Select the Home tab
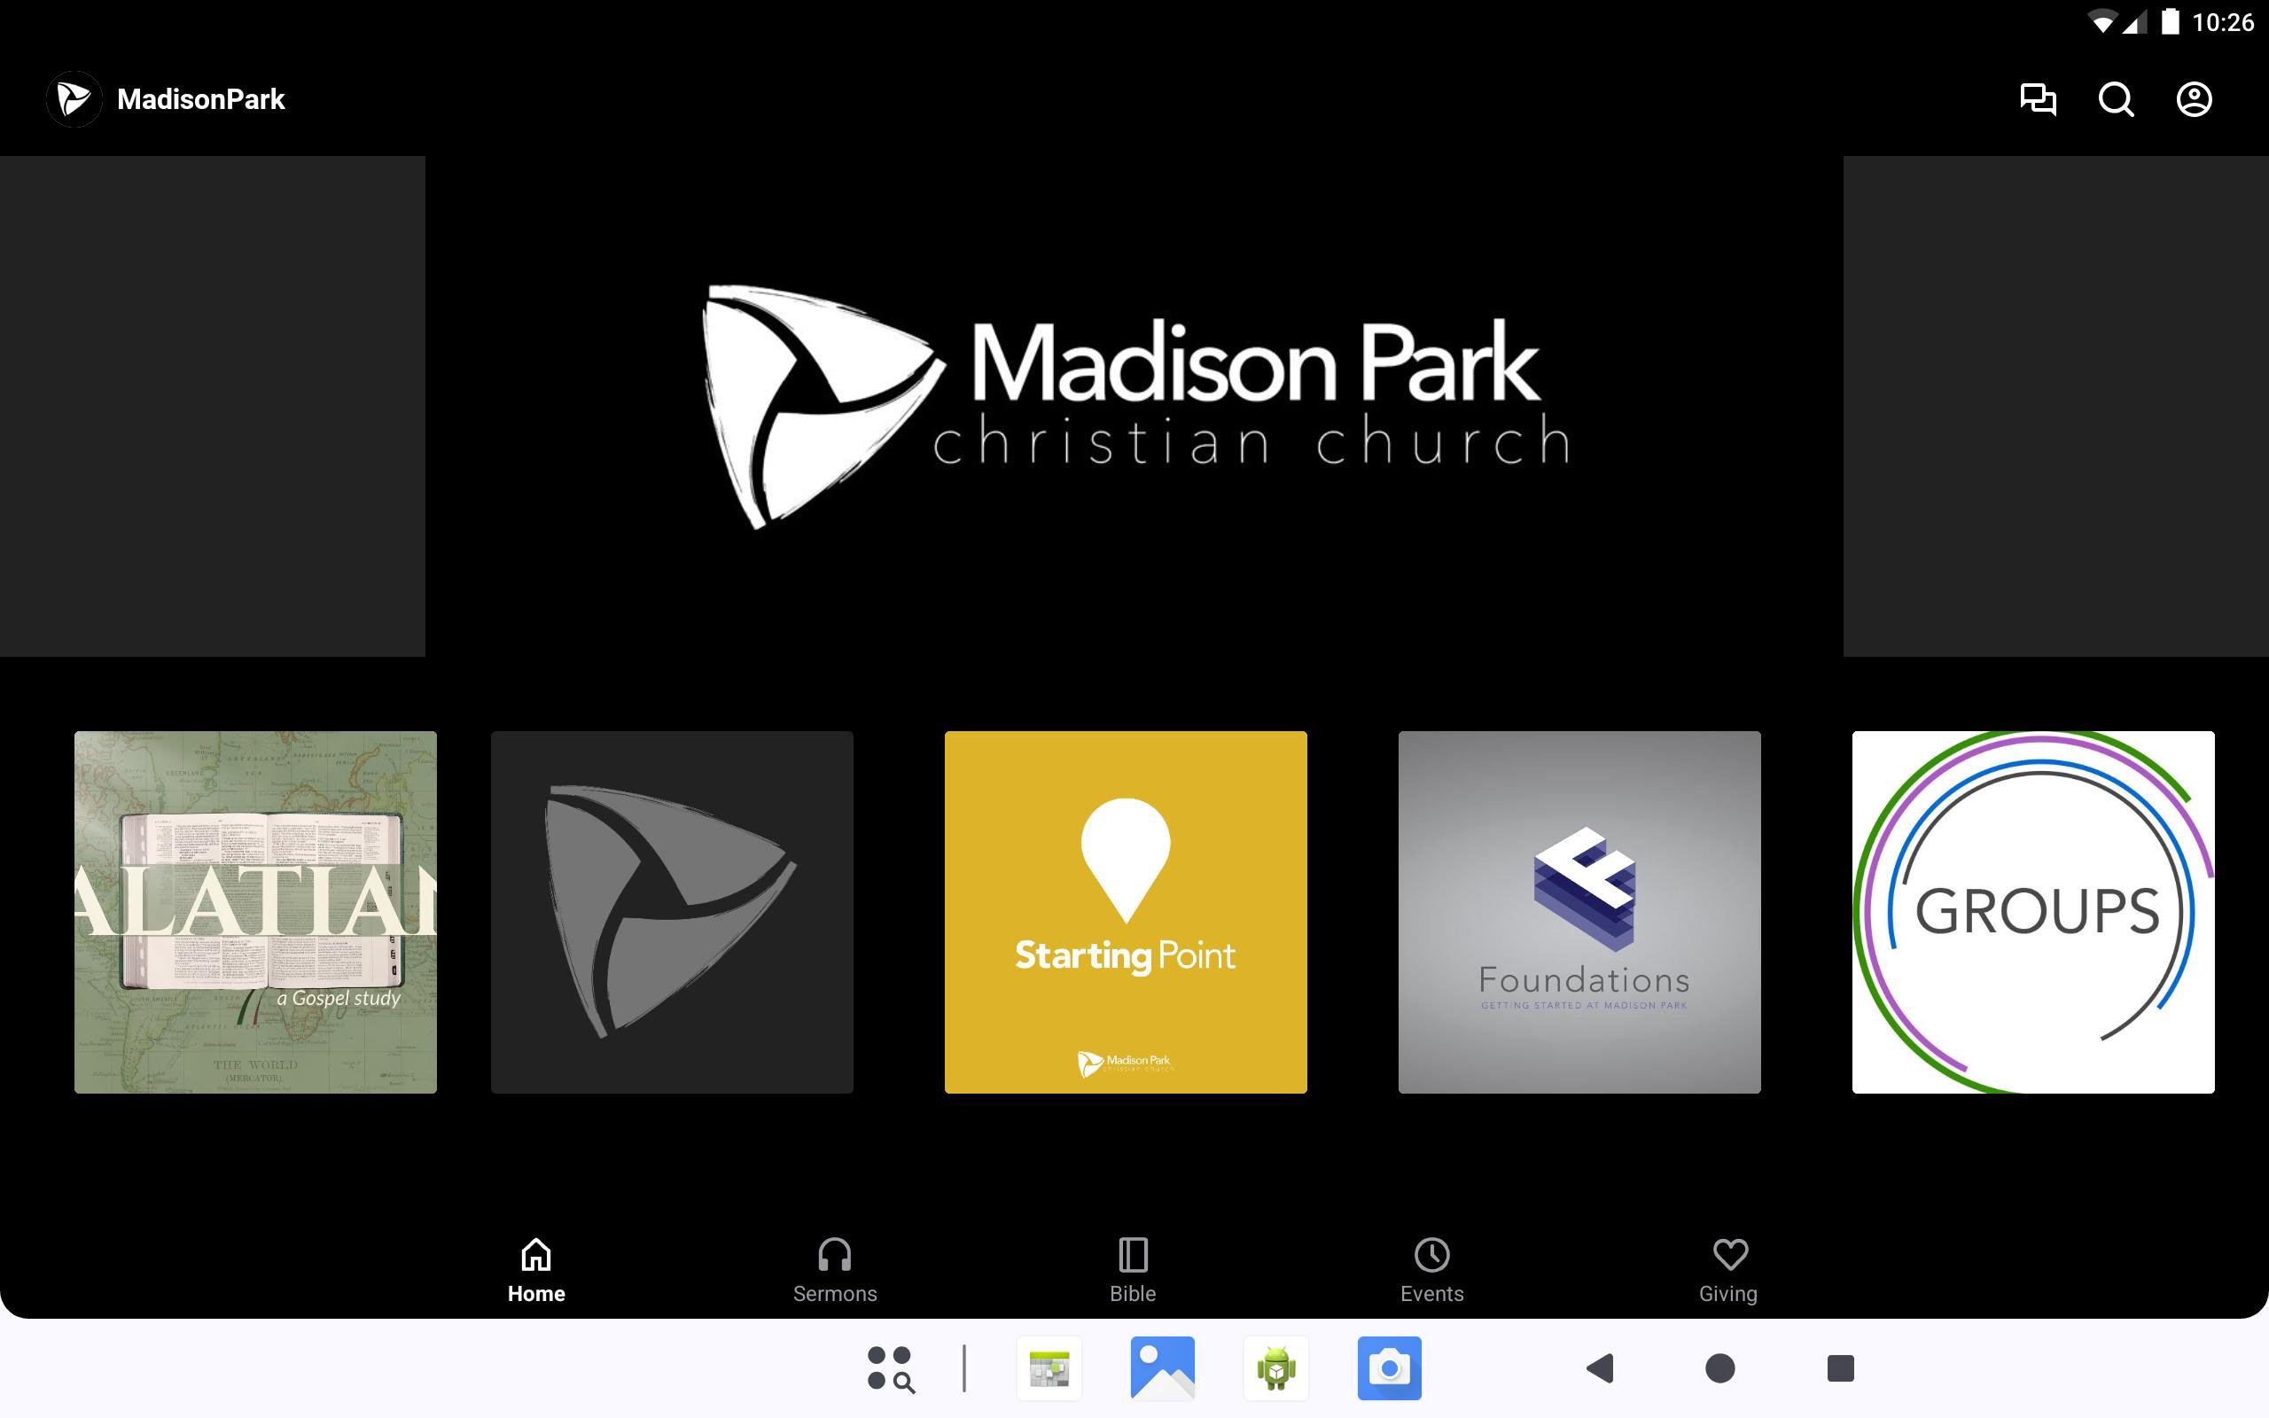The width and height of the screenshot is (2269, 1418). coord(536,1270)
